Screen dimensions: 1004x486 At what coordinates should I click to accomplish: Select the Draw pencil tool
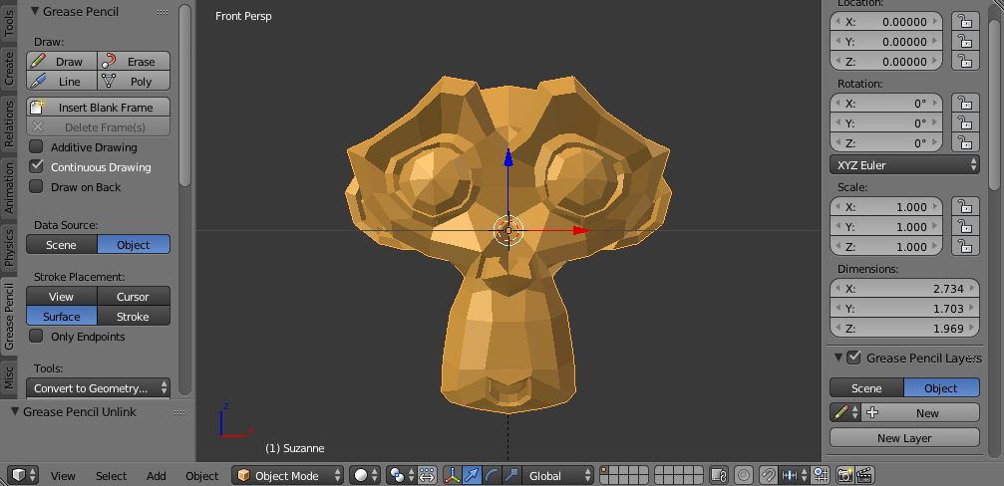pos(62,62)
